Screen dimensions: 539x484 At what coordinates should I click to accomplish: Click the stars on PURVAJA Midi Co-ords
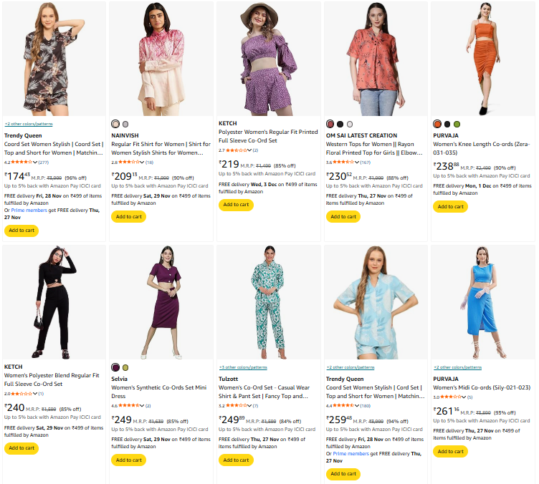click(x=449, y=396)
